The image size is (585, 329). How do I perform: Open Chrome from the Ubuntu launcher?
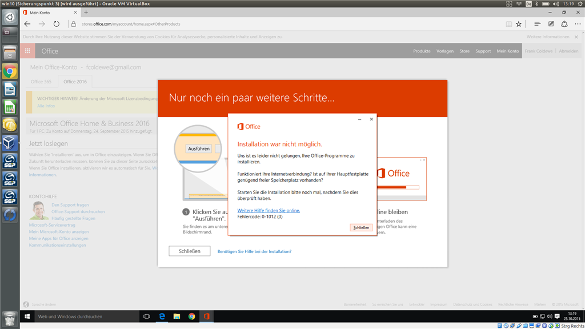tap(10, 71)
